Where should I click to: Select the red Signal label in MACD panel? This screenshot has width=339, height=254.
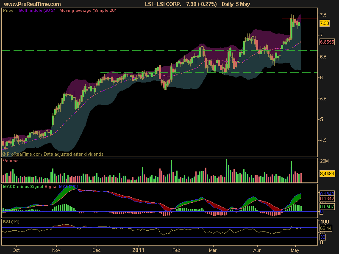click(x=51, y=187)
